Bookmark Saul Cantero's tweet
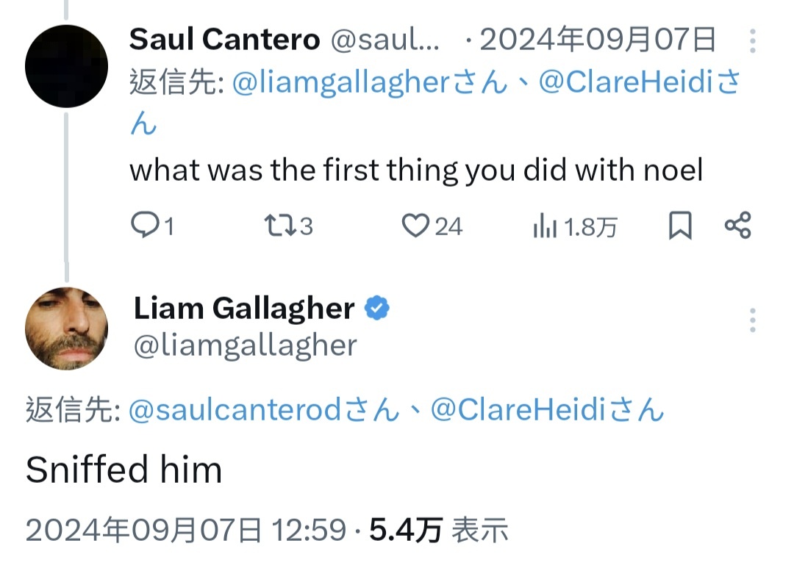 click(680, 226)
